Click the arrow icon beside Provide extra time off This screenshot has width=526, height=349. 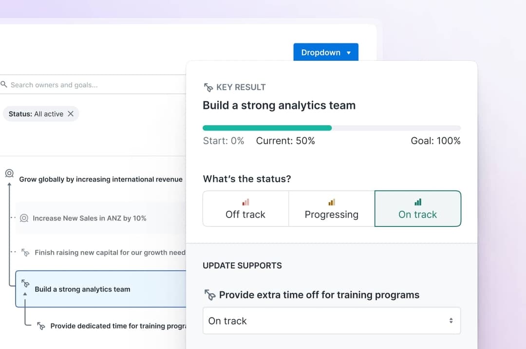point(209,294)
